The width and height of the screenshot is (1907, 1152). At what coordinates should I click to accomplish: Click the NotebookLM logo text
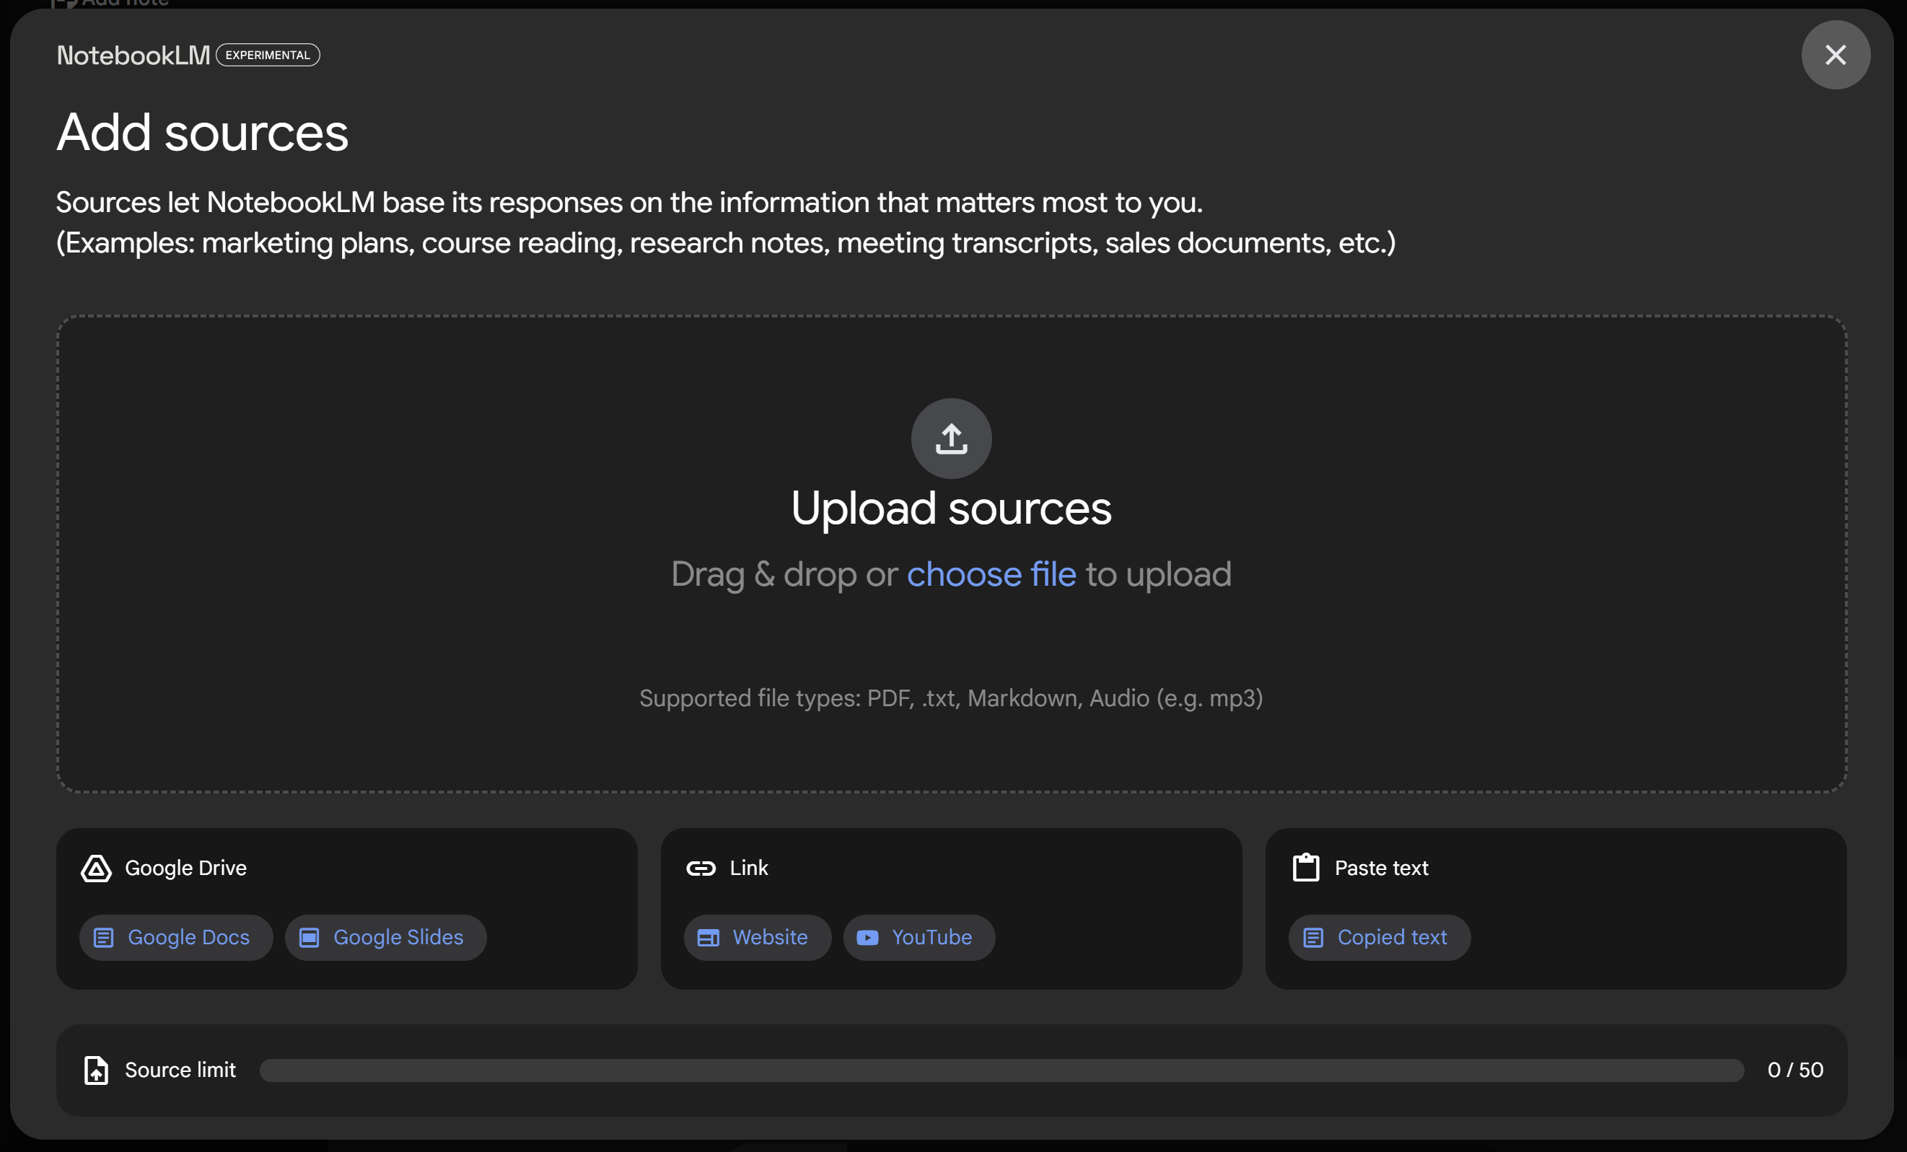(x=133, y=55)
